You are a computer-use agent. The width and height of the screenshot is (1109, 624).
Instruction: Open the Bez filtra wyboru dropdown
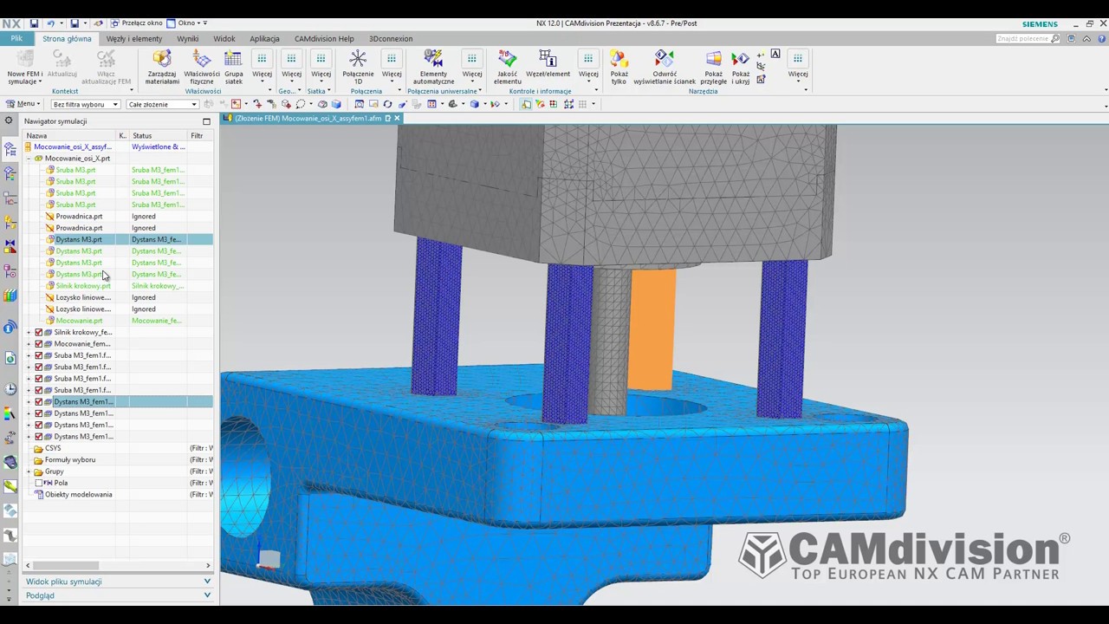point(85,104)
